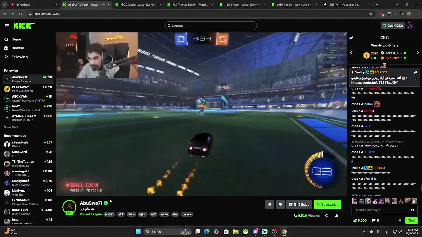Open asmongold recommended channel
422x237 pixels.
28,173
